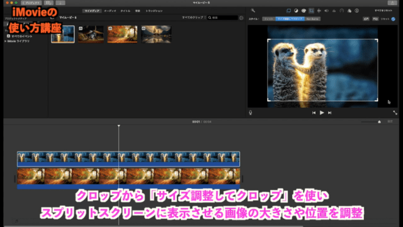Open the volume speaker icon
Image resolution: width=403 pixels, height=227 pixels.
click(326, 11)
